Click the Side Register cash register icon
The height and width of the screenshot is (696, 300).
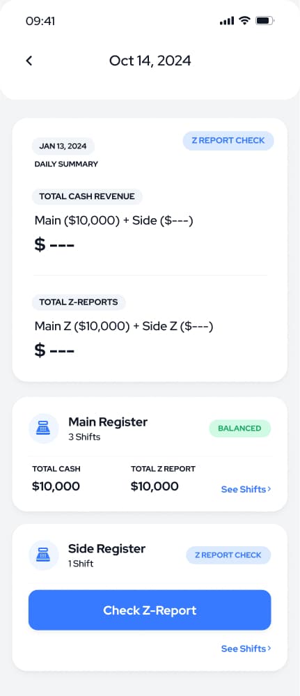pyautogui.click(x=44, y=555)
